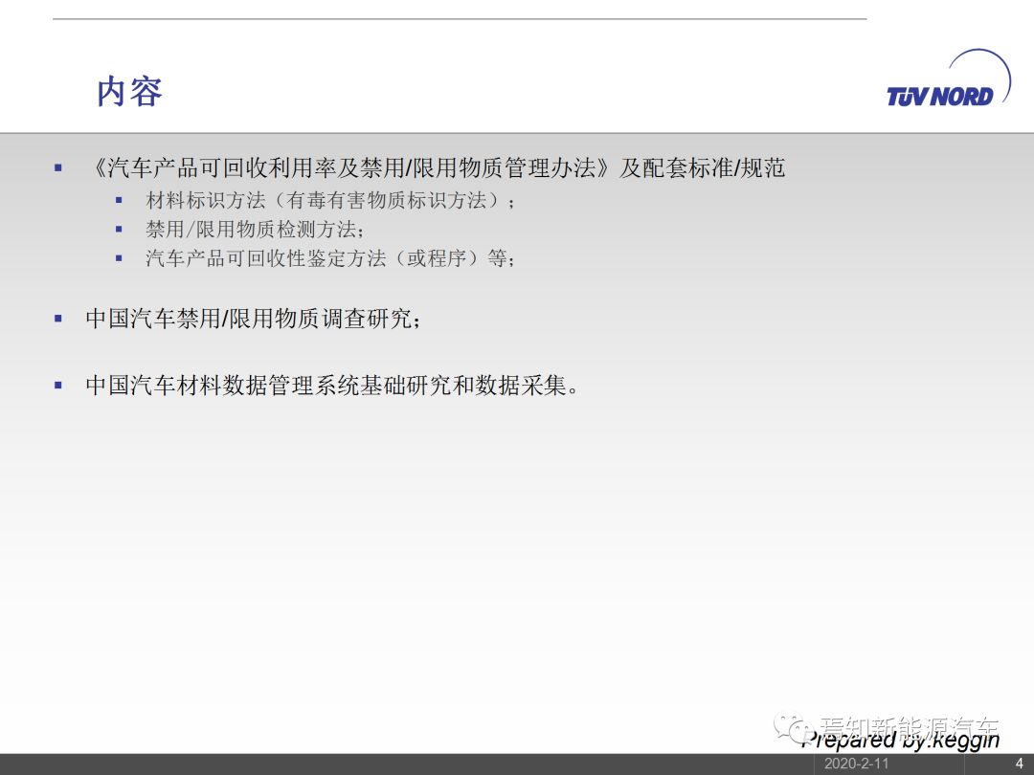Click the slide page number 4
This screenshot has width=1034, height=775.
point(1019,764)
